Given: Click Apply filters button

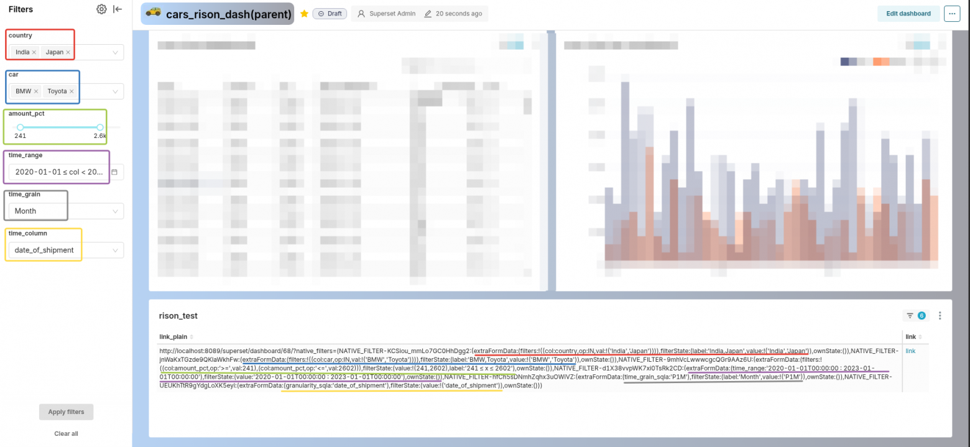Looking at the screenshot, I should click(66, 412).
